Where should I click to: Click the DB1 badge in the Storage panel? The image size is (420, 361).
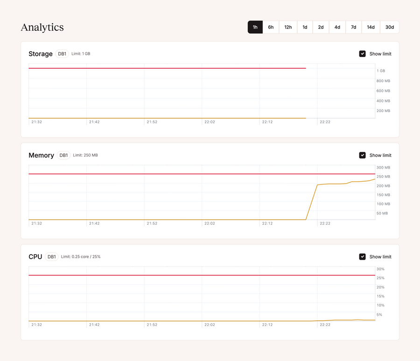tap(62, 54)
